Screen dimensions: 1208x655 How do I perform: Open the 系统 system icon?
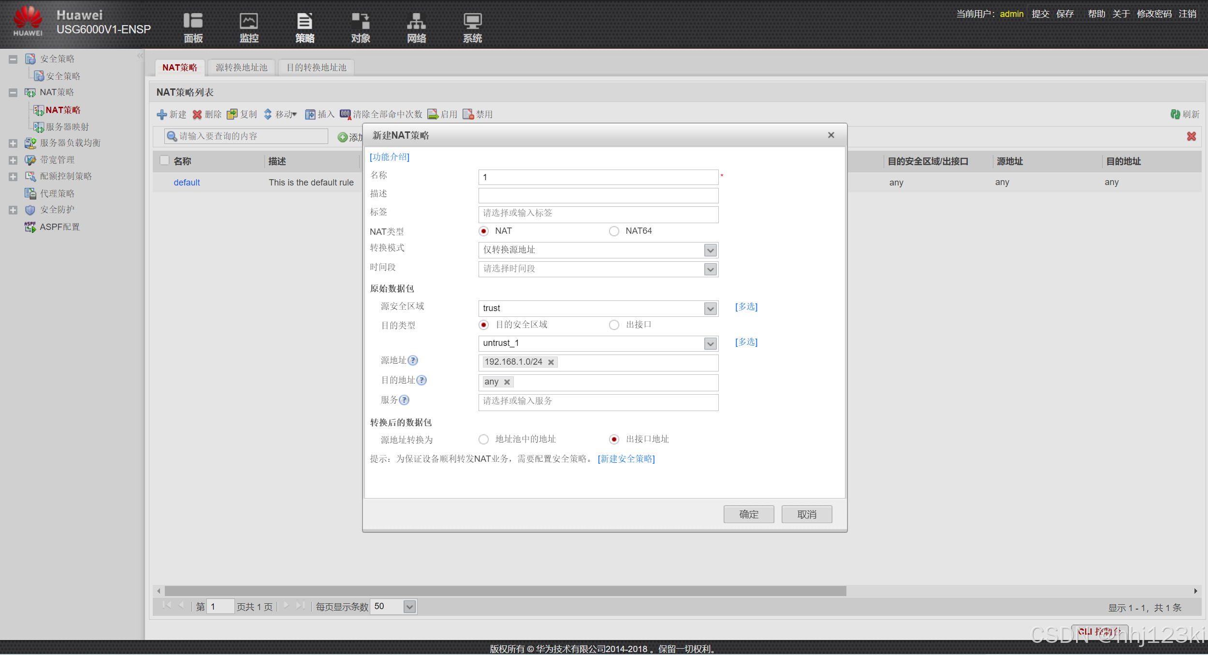472,22
